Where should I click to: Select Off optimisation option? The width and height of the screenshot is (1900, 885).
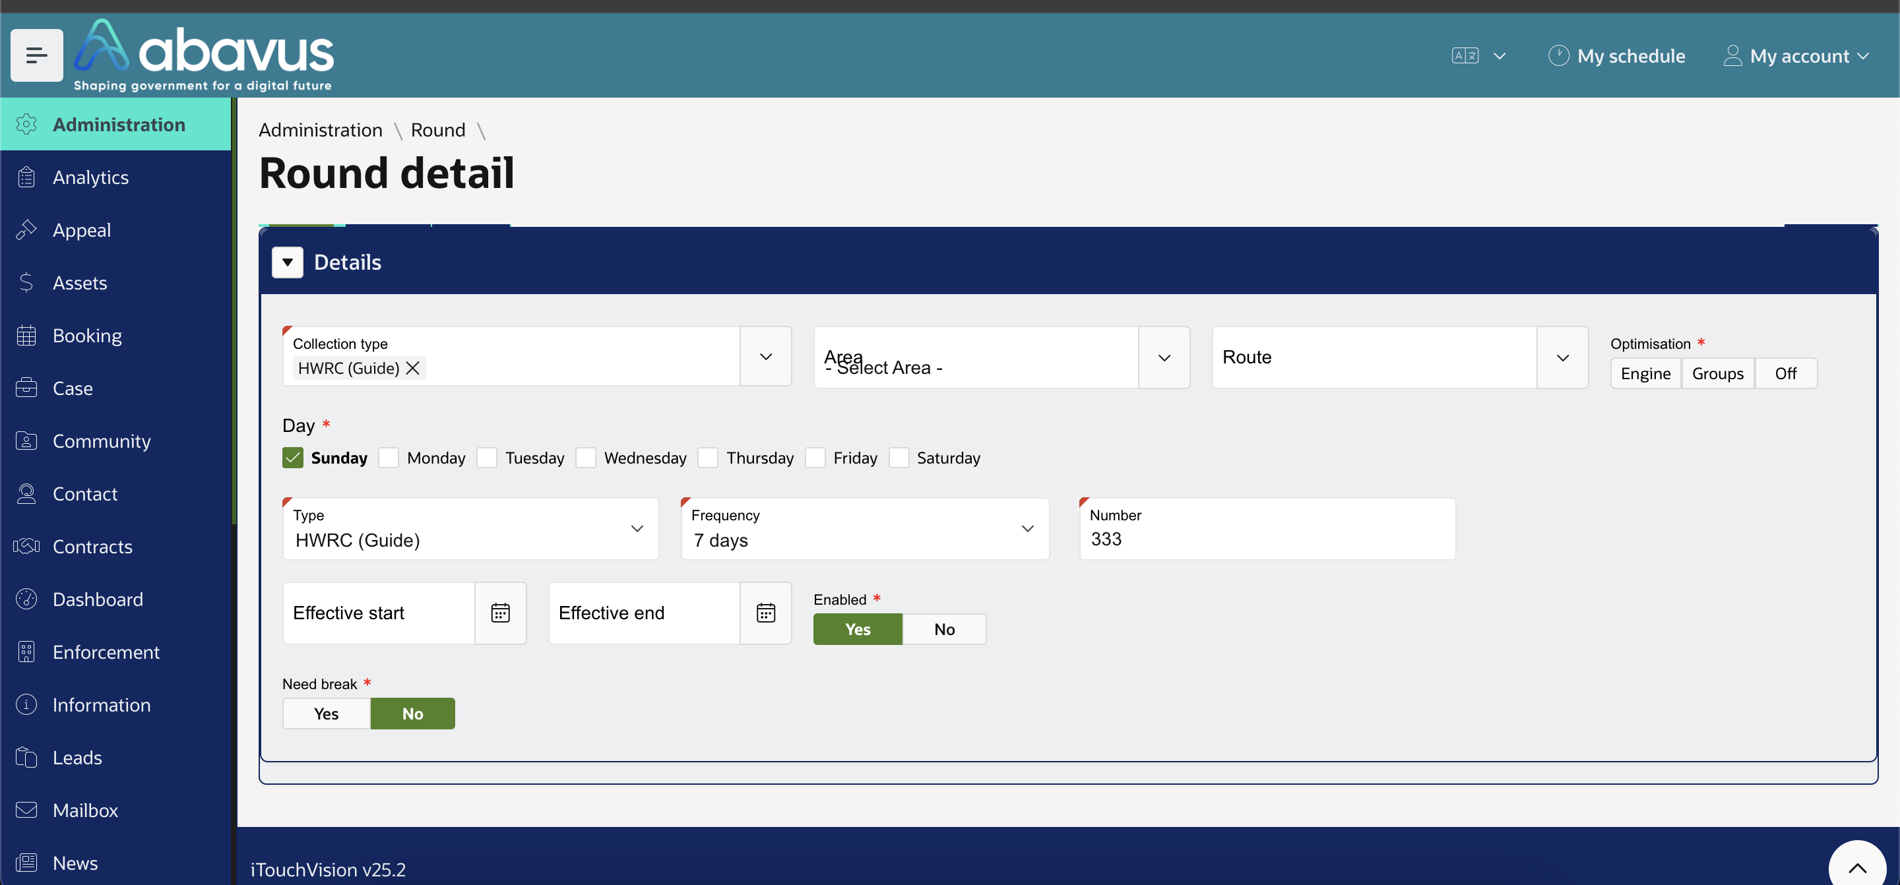click(x=1786, y=374)
